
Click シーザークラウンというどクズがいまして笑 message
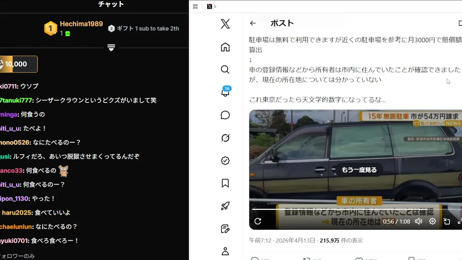click(96, 100)
